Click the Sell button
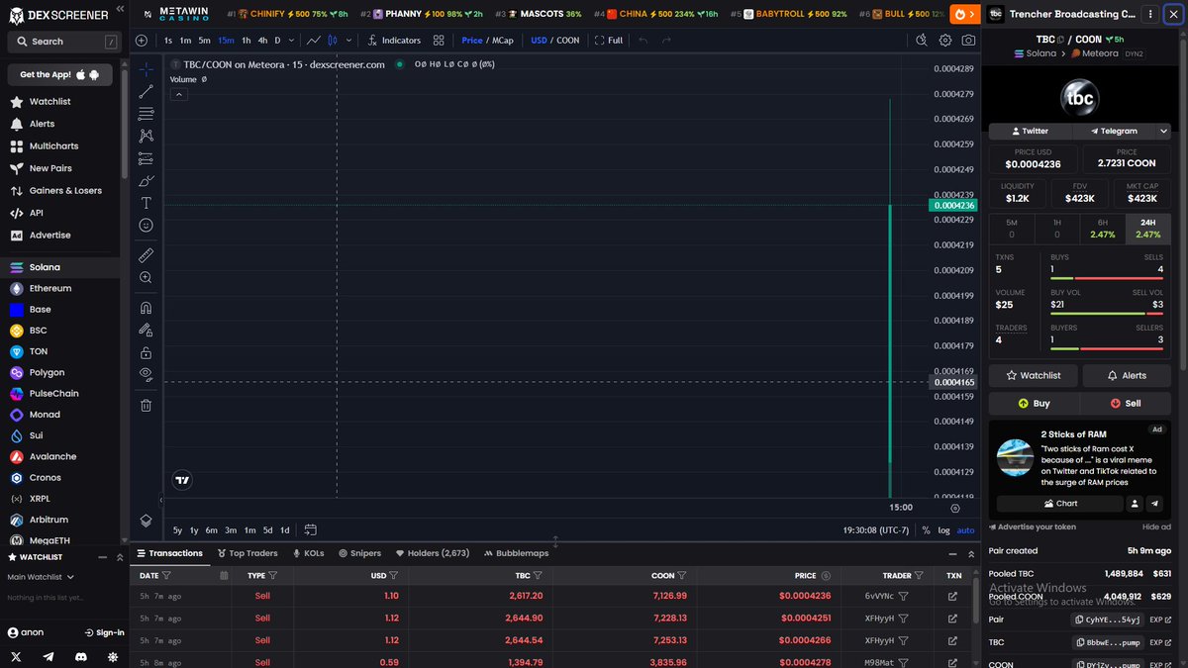The width and height of the screenshot is (1188, 668). [1126, 404]
